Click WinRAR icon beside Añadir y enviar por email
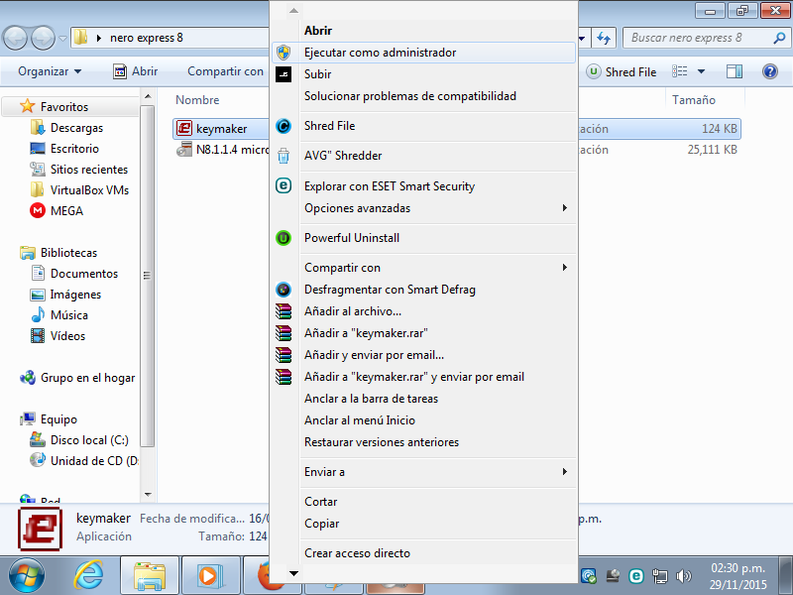Screen dimensions: 793x595 pos(283,355)
